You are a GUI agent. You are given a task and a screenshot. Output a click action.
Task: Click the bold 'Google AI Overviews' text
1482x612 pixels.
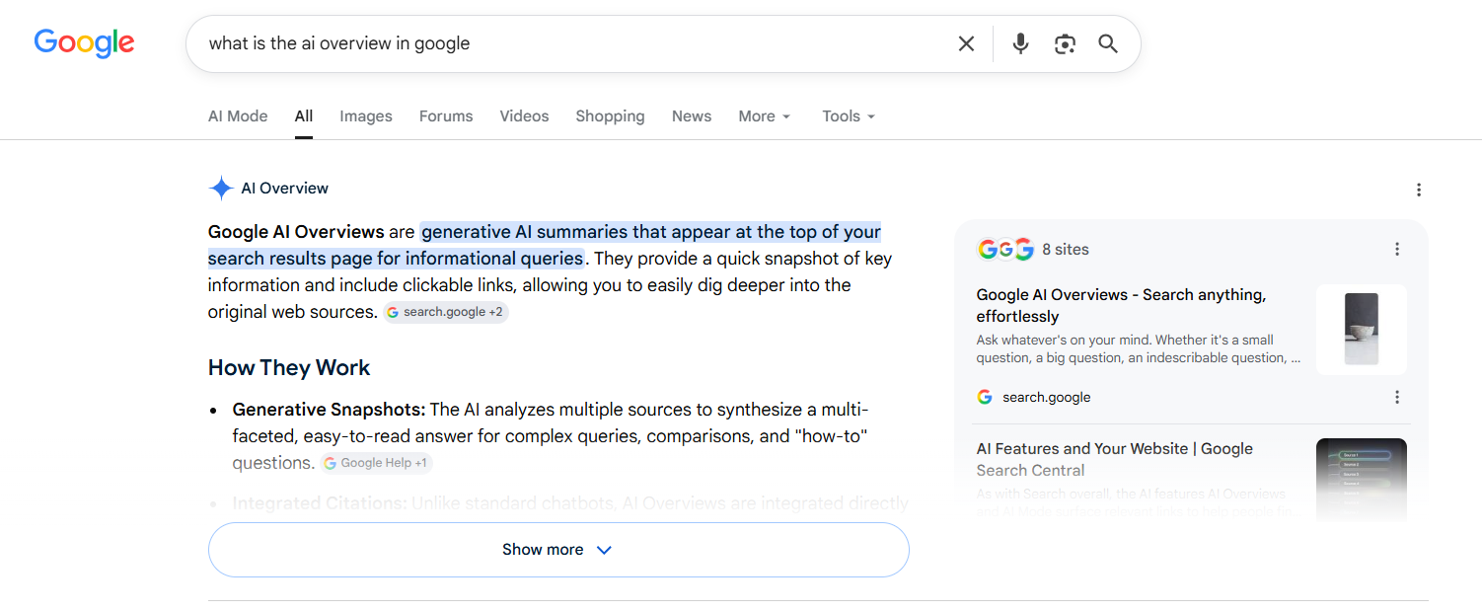click(x=296, y=232)
